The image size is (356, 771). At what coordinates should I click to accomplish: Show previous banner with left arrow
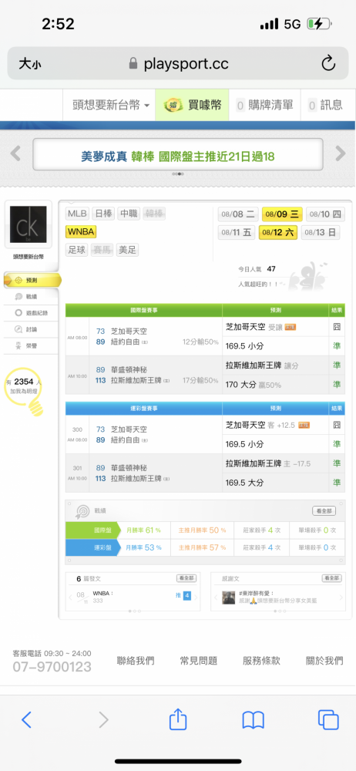pyautogui.click(x=15, y=154)
